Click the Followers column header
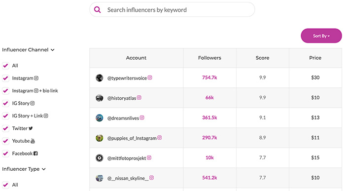The height and width of the screenshot is (191, 345). click(x=209, y=58)
